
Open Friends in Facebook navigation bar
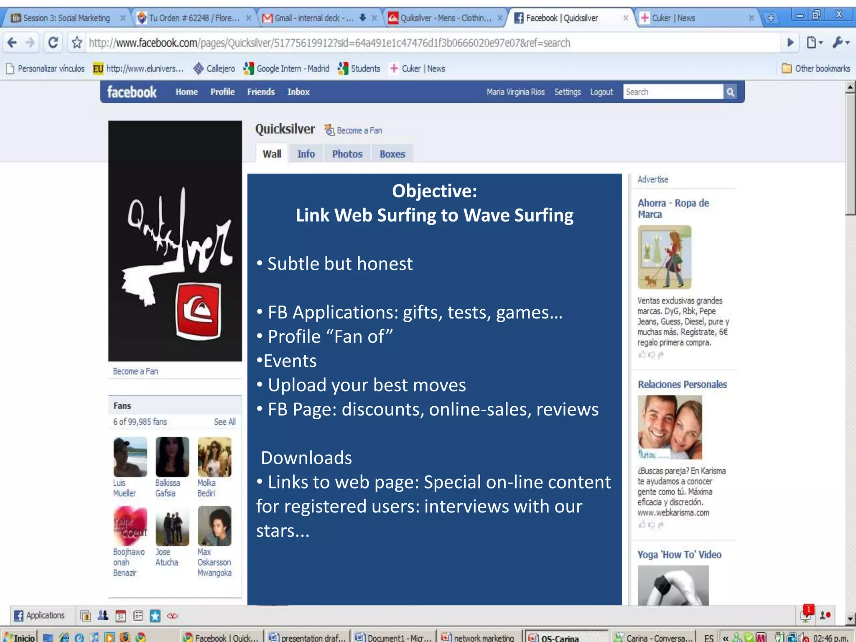pos(261,92)
